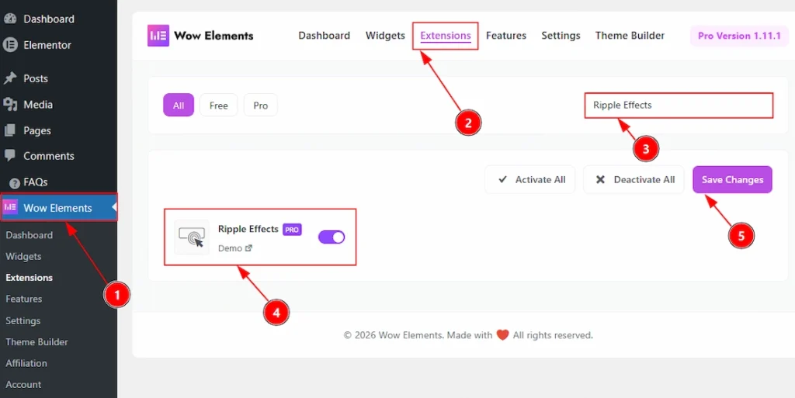
Task: Open the Settings tab in header
Action: 561,36
